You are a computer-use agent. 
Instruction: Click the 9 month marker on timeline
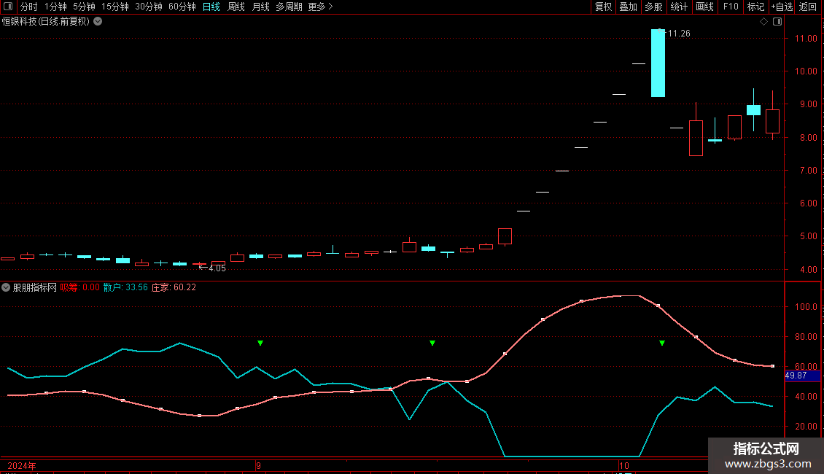259,466
